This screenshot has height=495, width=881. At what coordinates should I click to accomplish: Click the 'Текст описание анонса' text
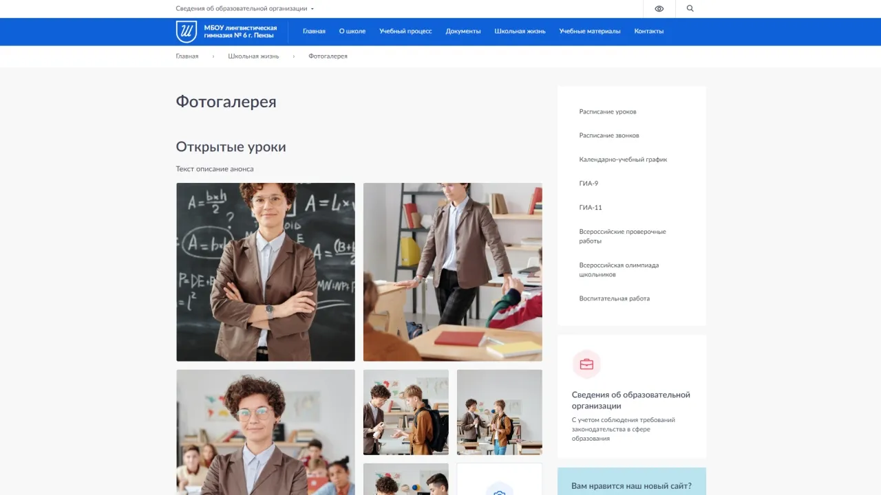pyautogui.click(x=215, y=169)
